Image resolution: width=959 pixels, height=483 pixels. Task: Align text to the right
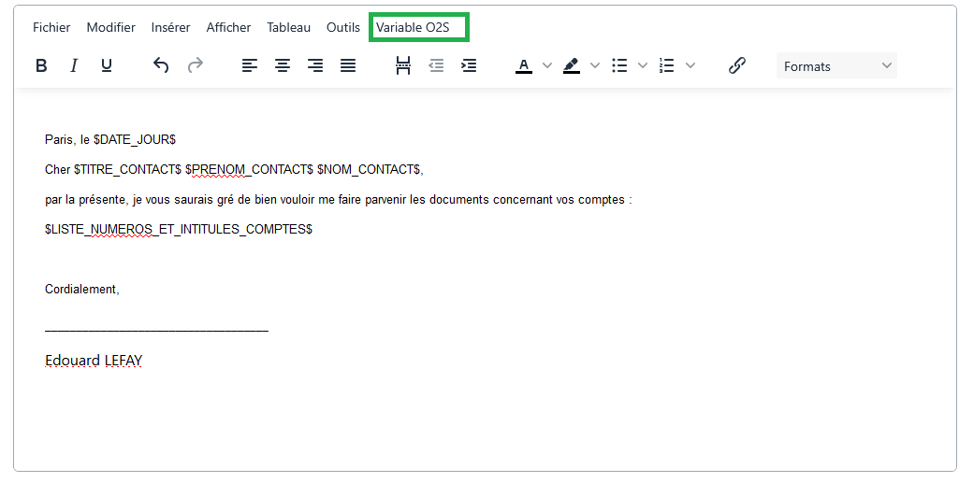click(315, 65)
